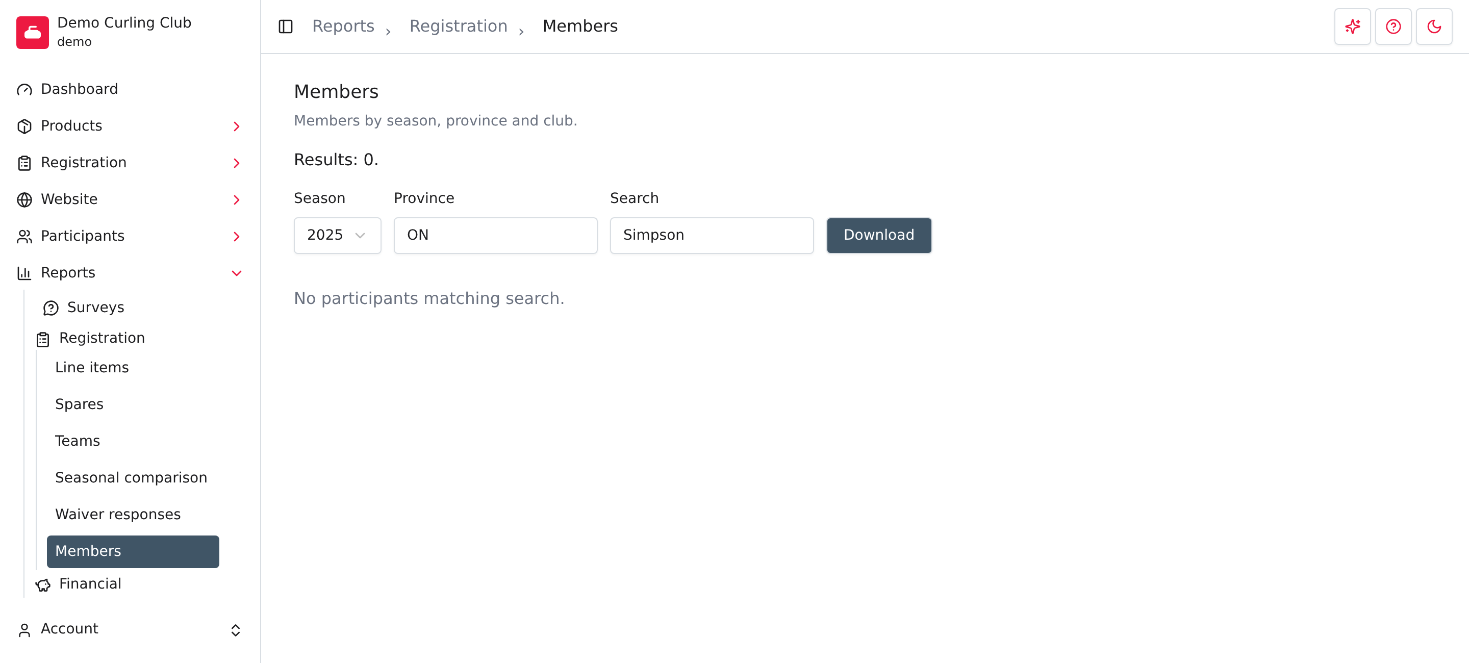The height and width of the screenshot is (663, 1469).
Task: Click the 'Results: 0.' text
Action: (336, 160)
